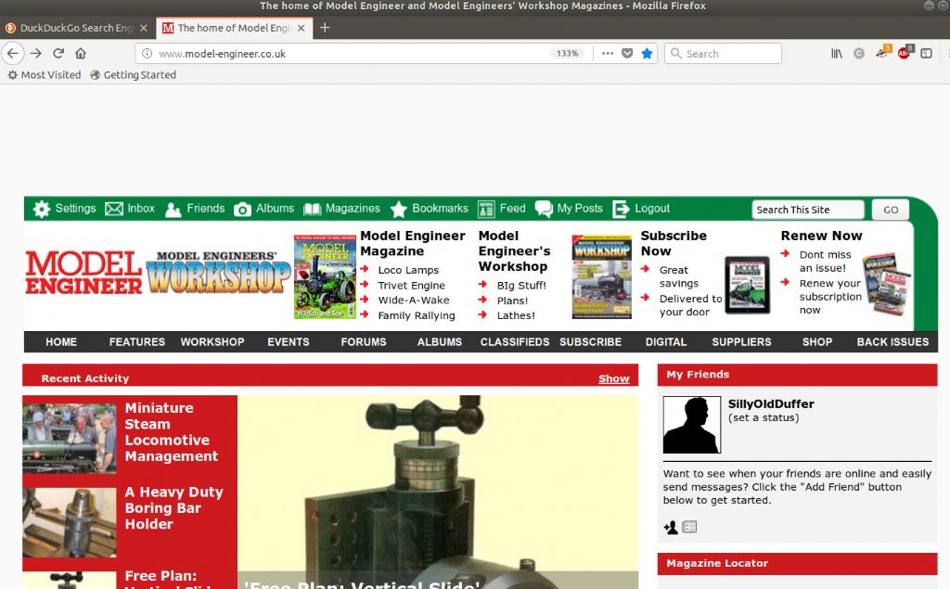Open Miniature Steam Locomotive Management article
This screenshot has height=589, width=950.
(172, 432)
